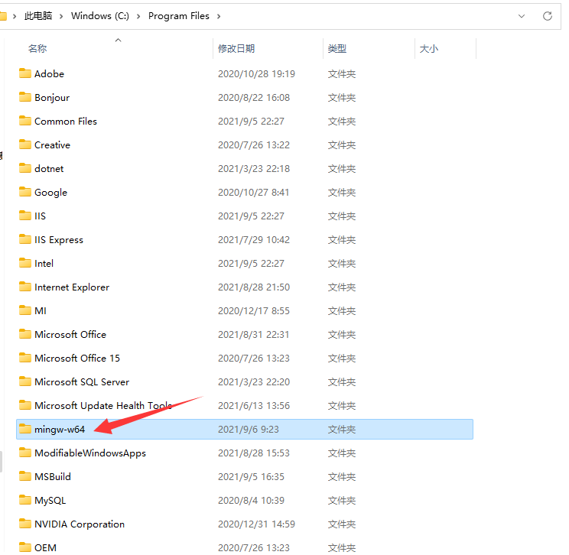Select the OEM folder name
The image size is (569, 555).
point(45,547)
